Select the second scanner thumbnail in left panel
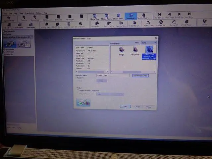Screen dimensions: 212x159 click(24, 44)
